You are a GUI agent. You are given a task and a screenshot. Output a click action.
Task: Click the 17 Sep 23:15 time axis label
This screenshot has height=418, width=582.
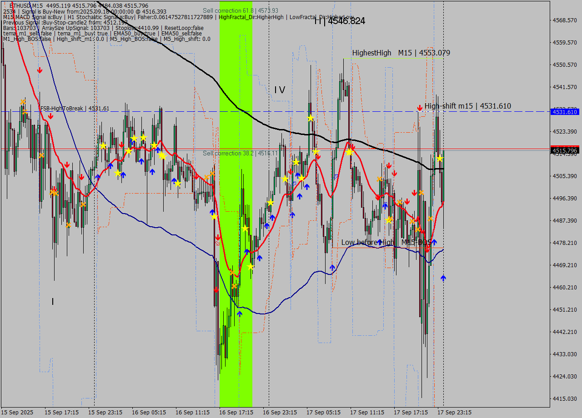coord(454,413)
